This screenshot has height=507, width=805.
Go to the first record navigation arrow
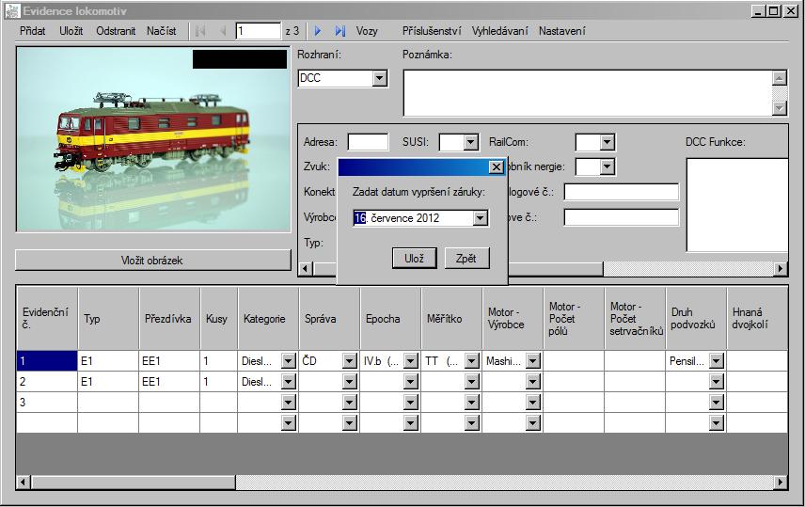point(201,31)
